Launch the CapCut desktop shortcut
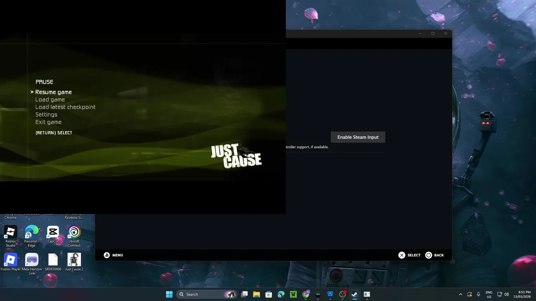This screenshot has width=536, height=301. point(53,235)
